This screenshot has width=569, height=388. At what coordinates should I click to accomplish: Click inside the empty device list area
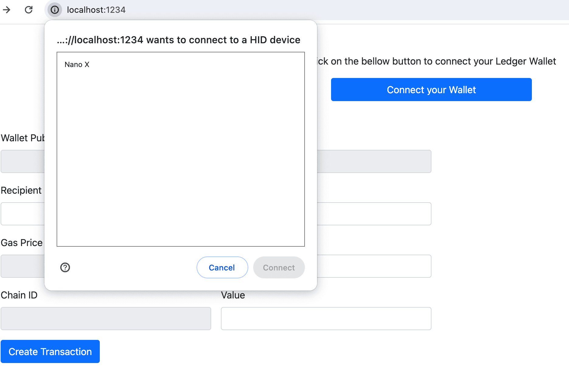[180, 152]
